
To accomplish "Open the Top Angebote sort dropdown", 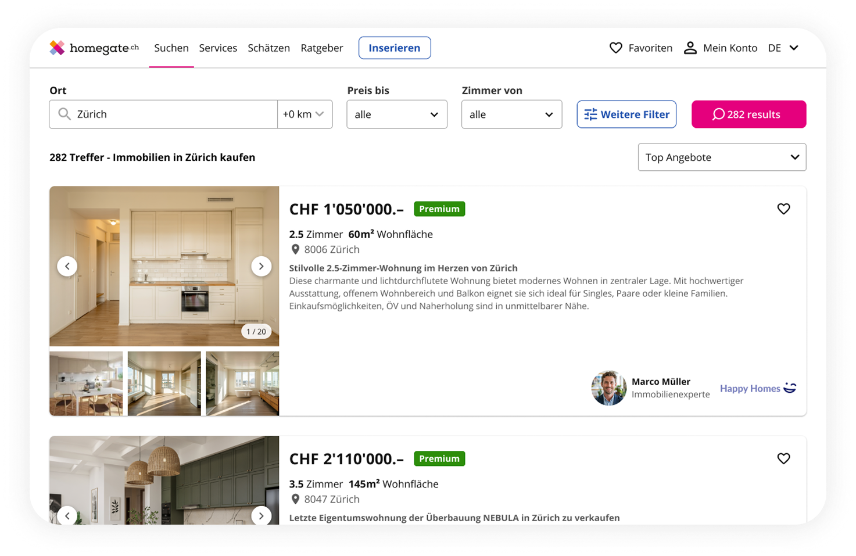I will click(722, 157).
